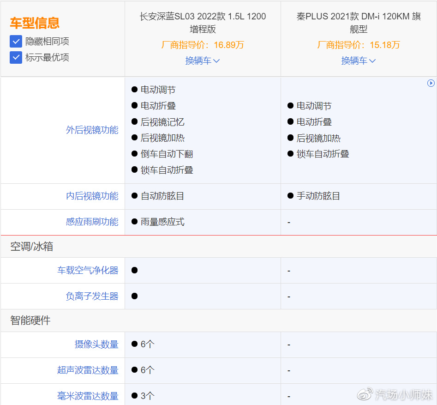The width and height of the screenshot is (437, 405).
Task: Click 后视镜记忆 in the SL03 column
Action: point(162,122)
